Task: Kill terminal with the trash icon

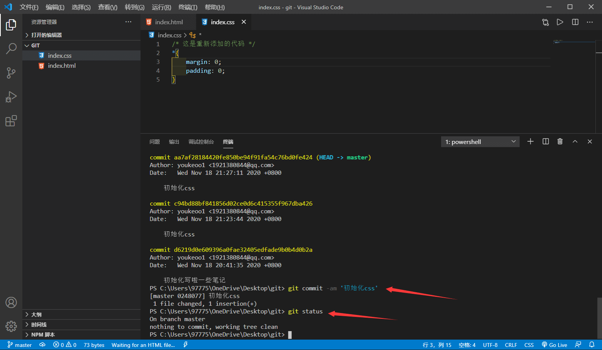Action: click(560, 141)
